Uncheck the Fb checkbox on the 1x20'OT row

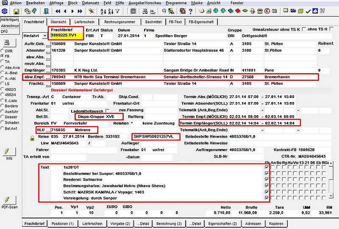[267, 167]
